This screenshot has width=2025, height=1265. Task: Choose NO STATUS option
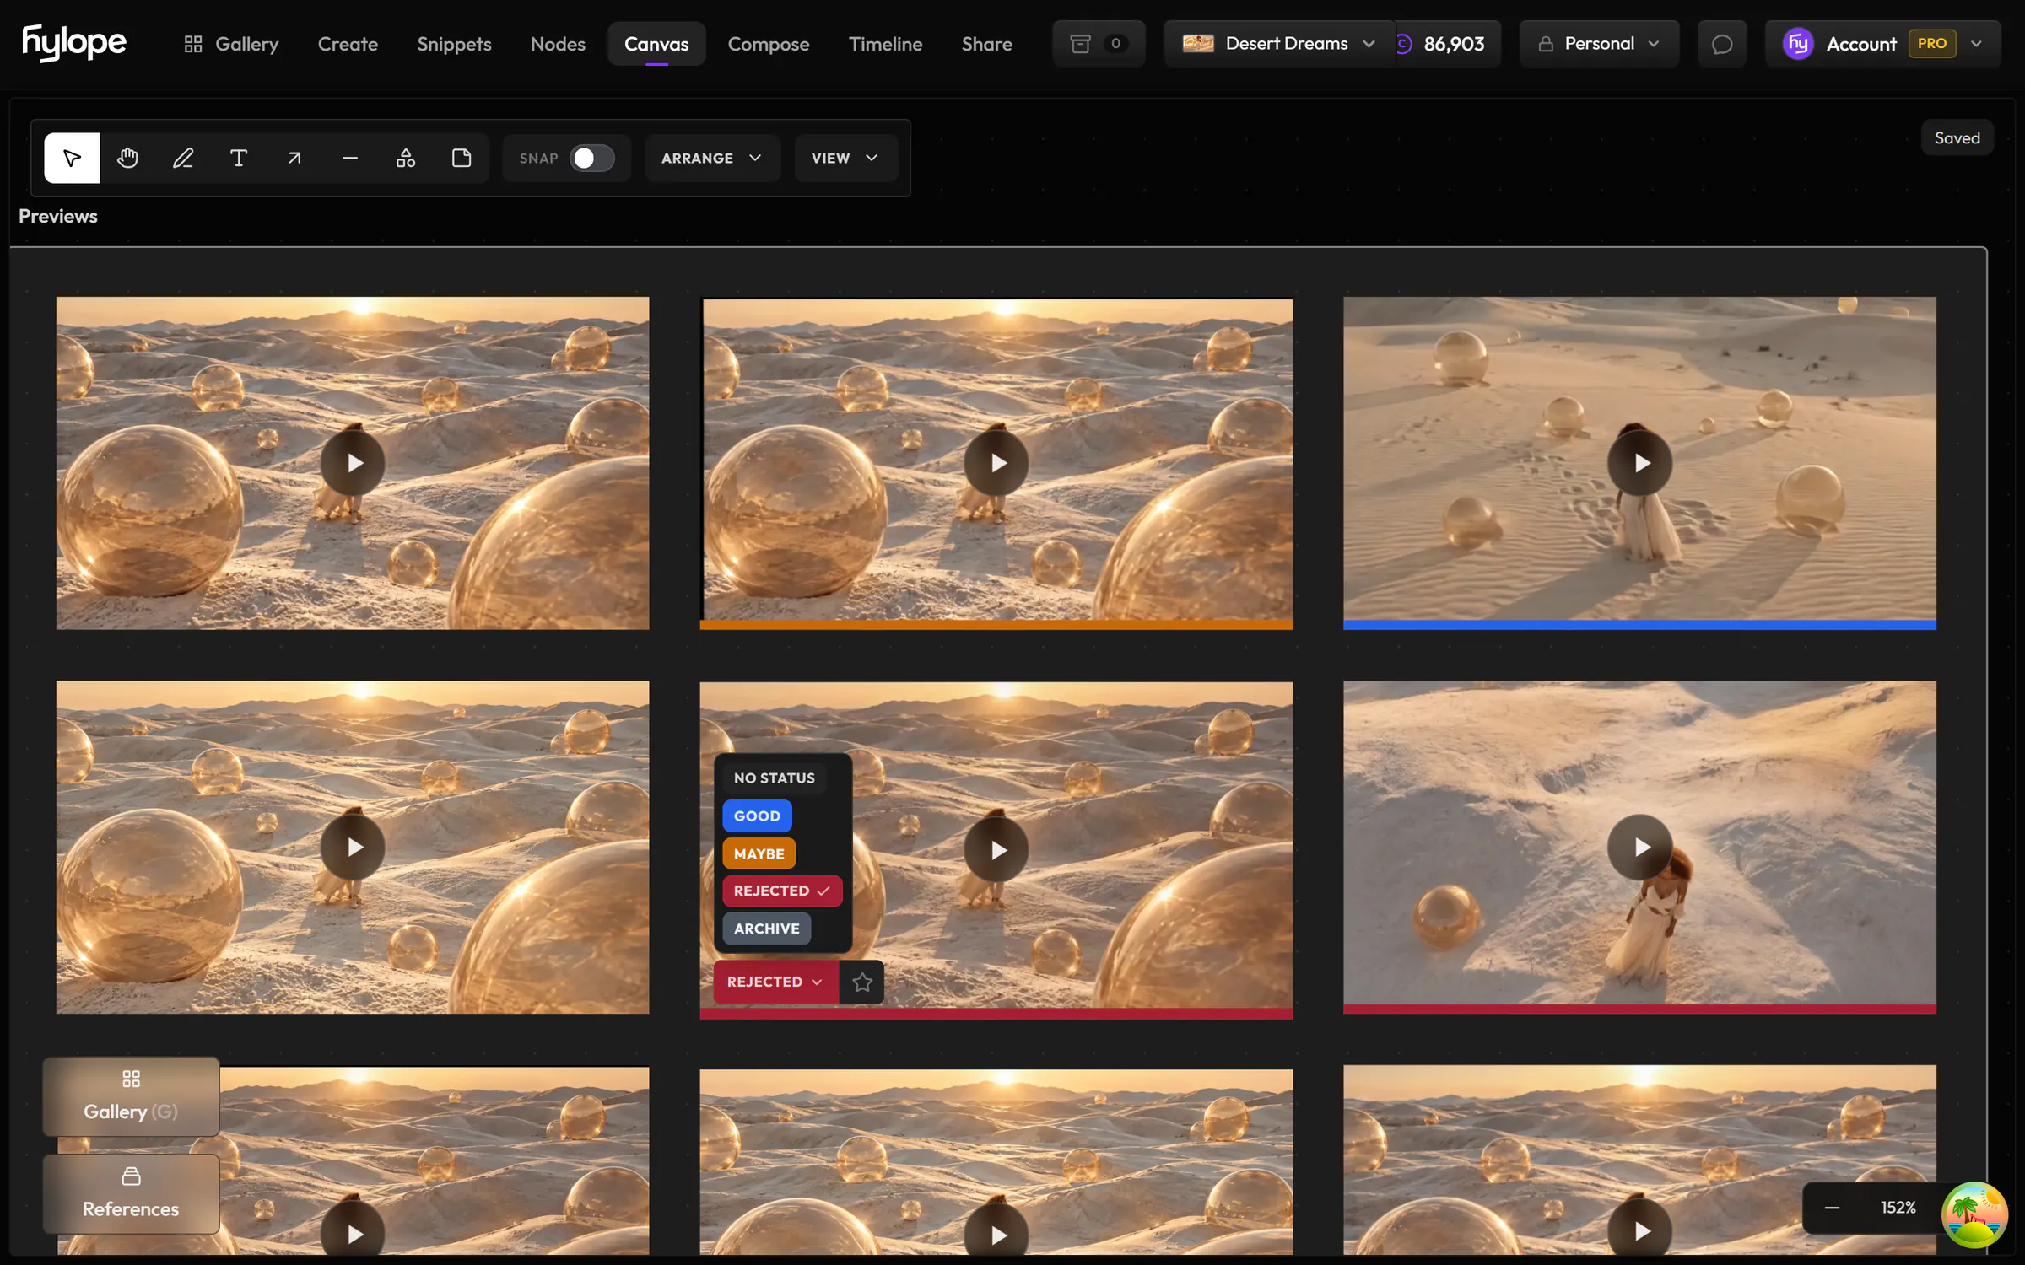(x=775, y=778)
